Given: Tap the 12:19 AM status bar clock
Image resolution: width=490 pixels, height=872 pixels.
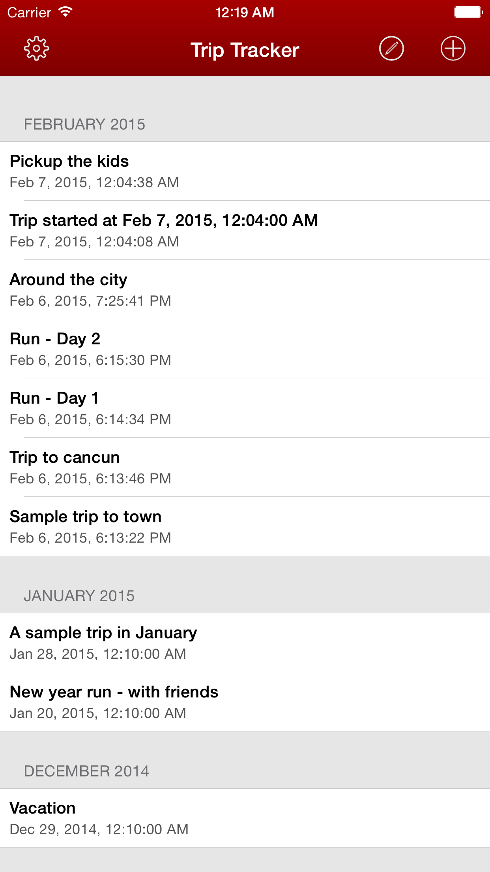Looking at the screenshot, I should (x=245, y=13).
